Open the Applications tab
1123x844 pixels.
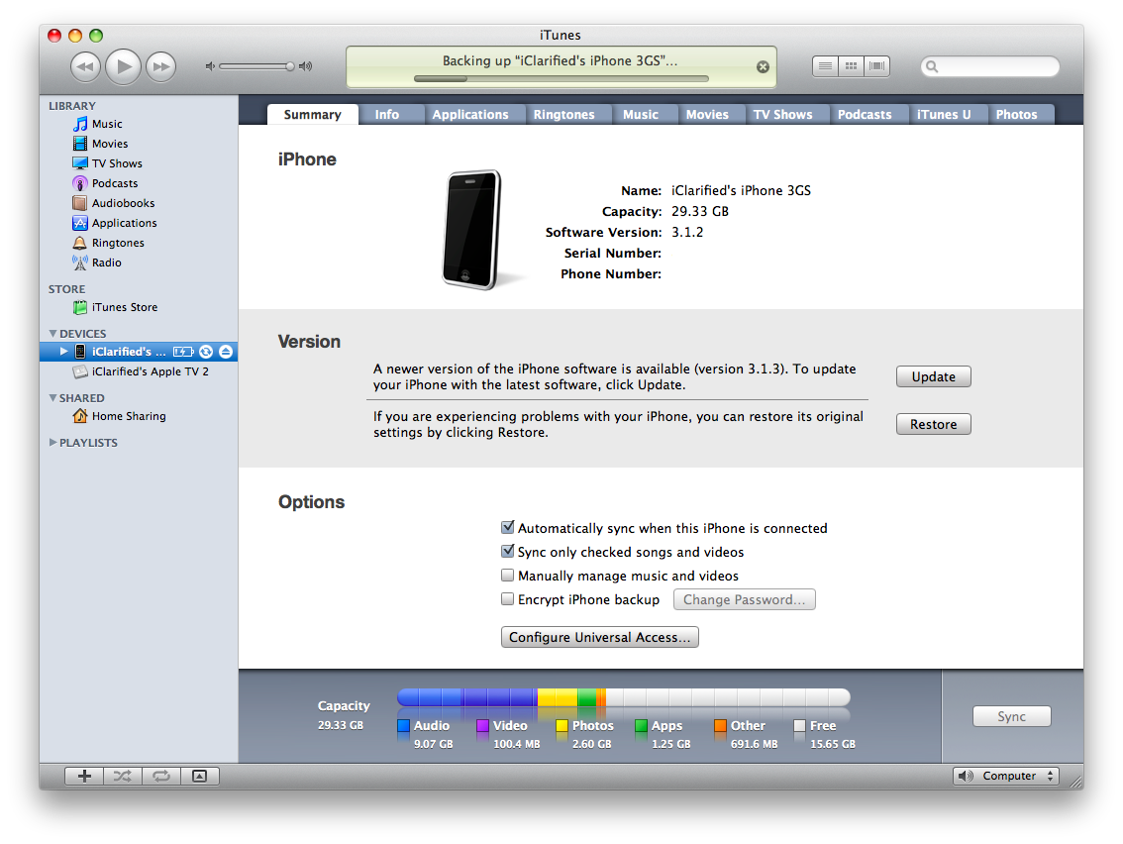(x=469, y=115)
